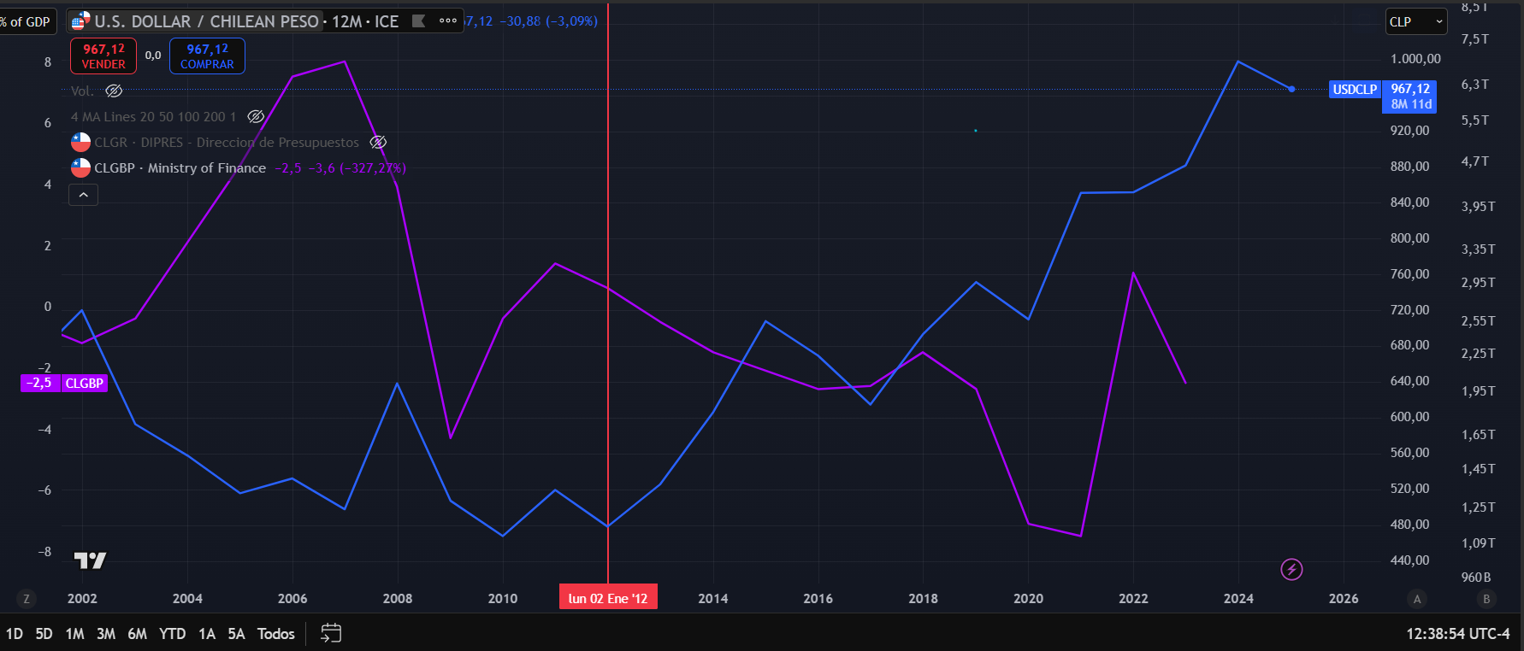Click the TradingView logo on chart
Screen dimensions: 1524x651
point(90,560)
